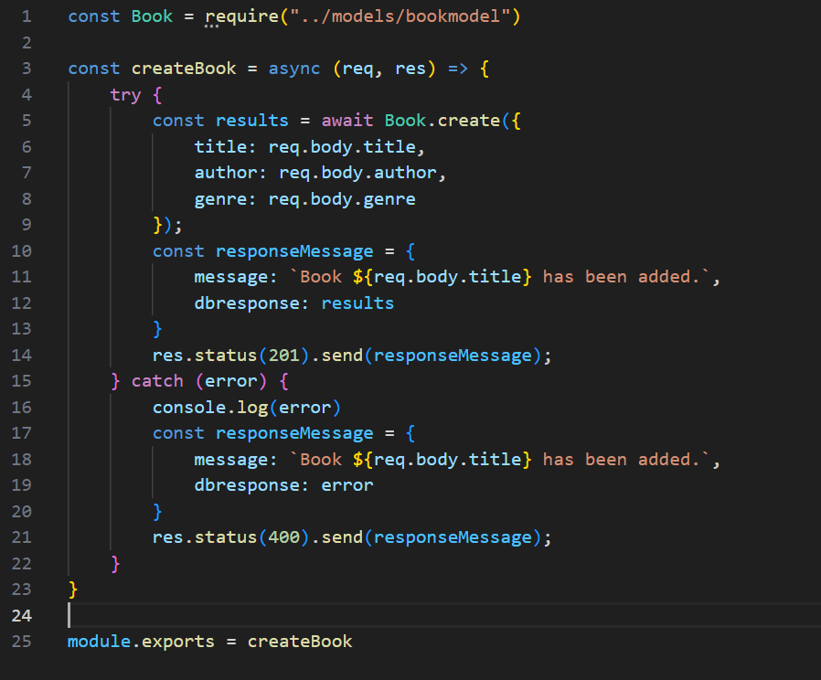Image resolution: width=821 pixels, height=680 pixels.
Task: Click the log method on line 16
Action: point(251,408)
